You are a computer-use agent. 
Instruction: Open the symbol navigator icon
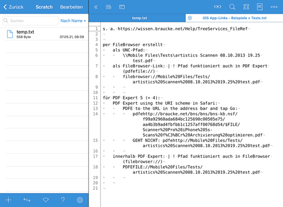[x=246, y=7]
